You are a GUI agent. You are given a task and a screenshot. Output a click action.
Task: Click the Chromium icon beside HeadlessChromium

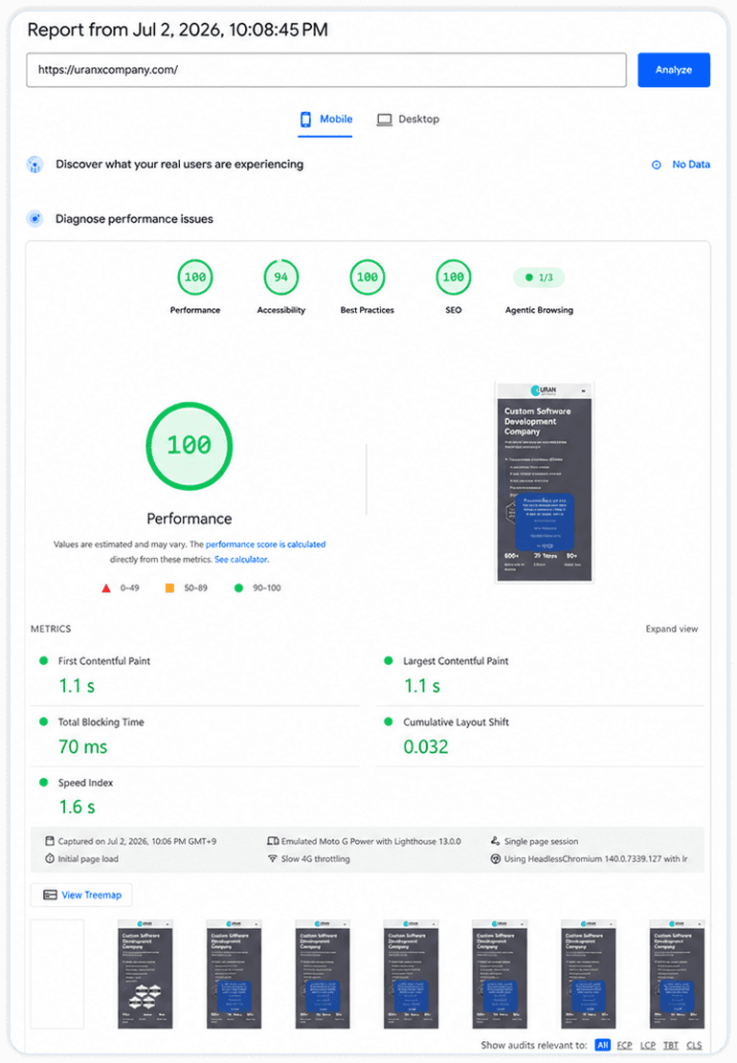click(496, 859)
